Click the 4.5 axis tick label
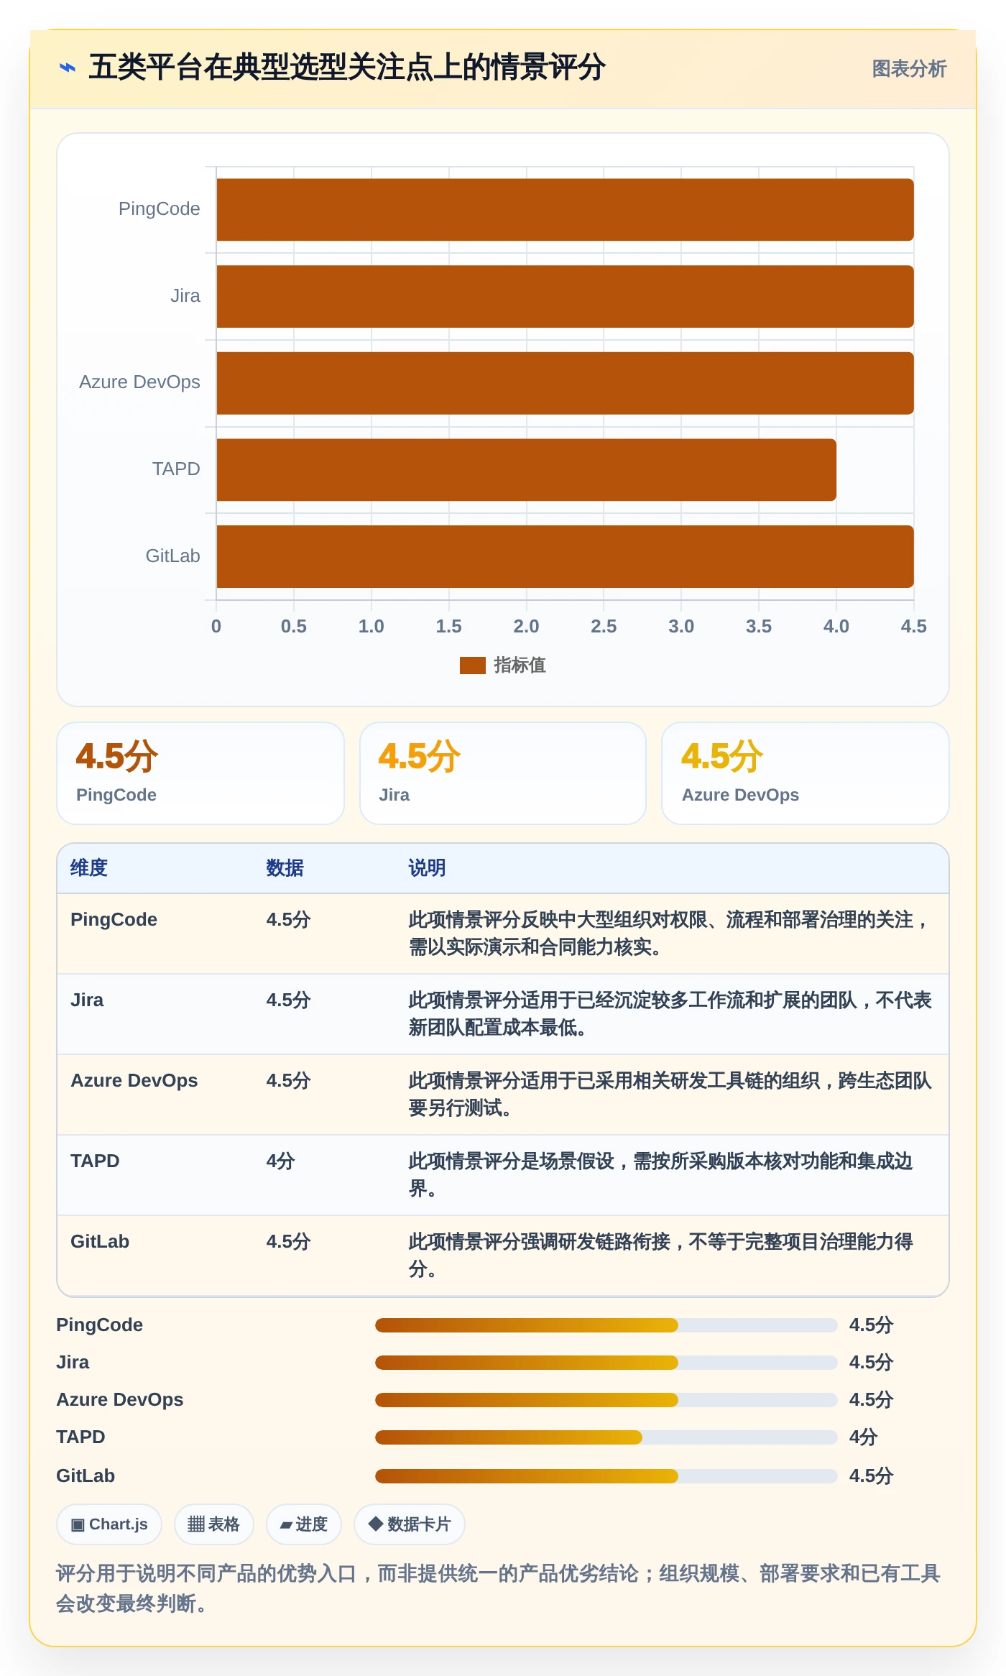The height and width of the screenshot is (1676, 1006). (x=913, y=627)
